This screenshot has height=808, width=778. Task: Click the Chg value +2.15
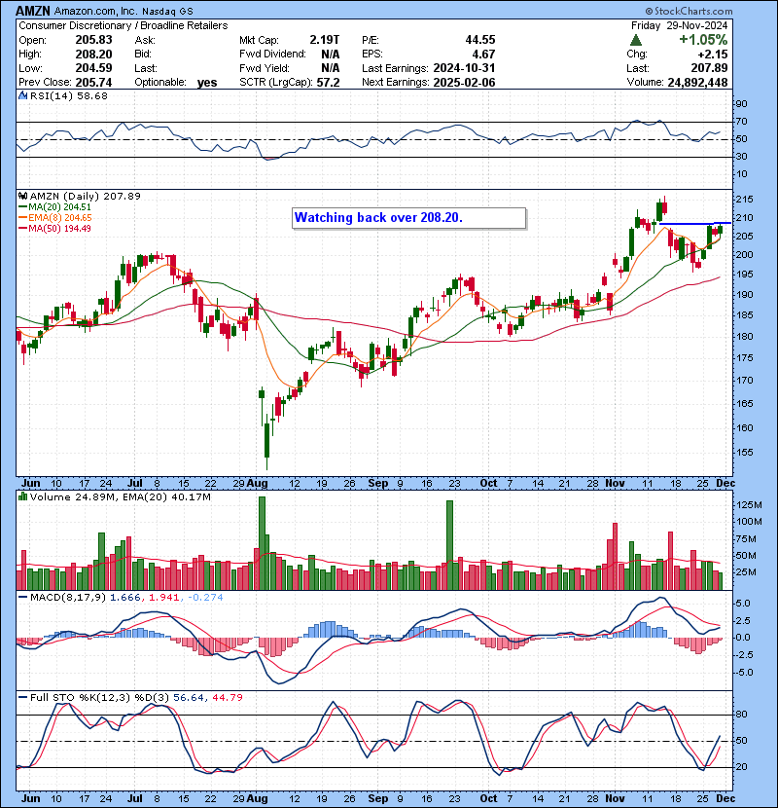pyautogui.click(x=713, y=55)
